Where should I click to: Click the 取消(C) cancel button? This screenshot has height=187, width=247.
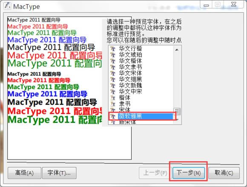(x=224, y=173)
